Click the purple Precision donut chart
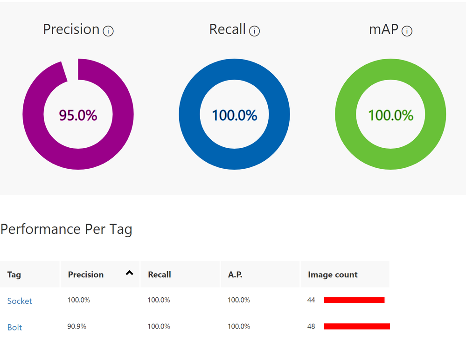Image resolution: width=466 pixels, height=343 pixels. point(78,114)
